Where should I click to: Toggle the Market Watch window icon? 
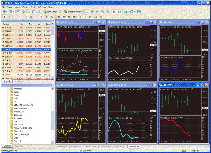[18, 12]
